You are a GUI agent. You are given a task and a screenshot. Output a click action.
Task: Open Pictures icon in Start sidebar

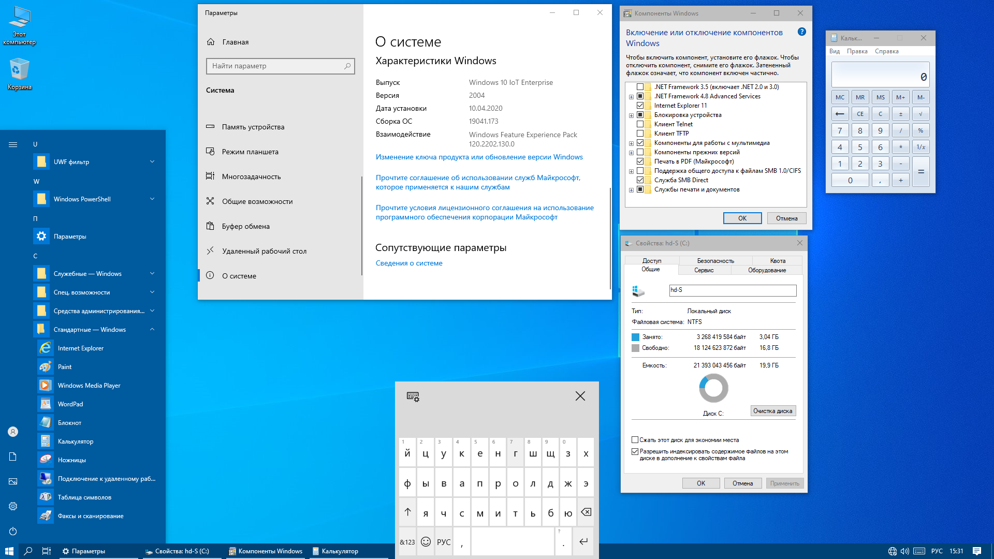point(13,481)
